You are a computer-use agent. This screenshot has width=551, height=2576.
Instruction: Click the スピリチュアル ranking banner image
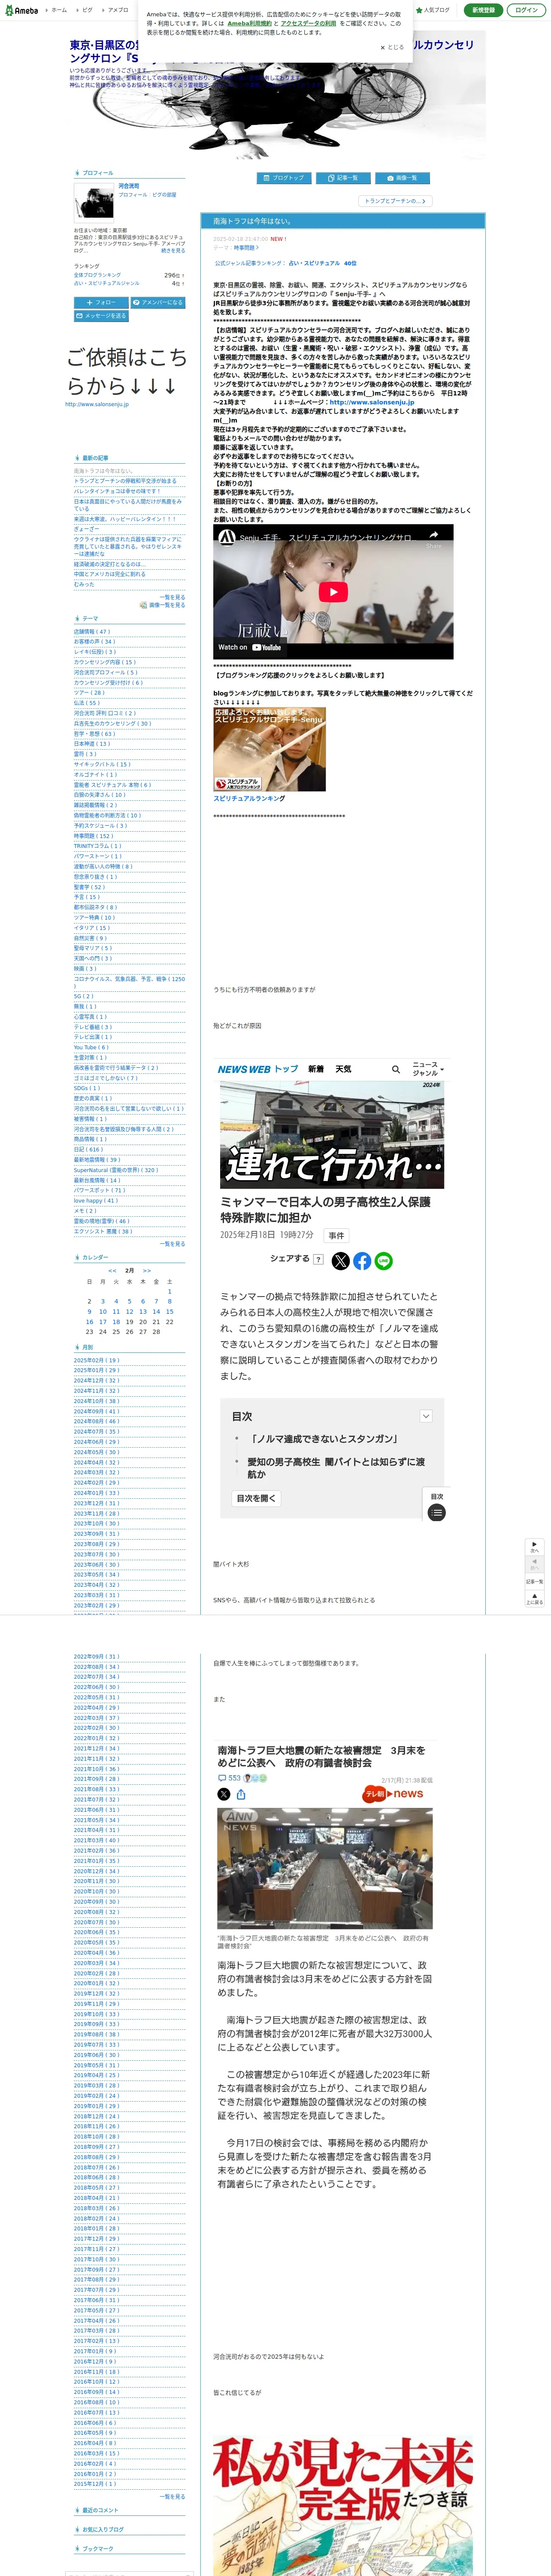269,749
